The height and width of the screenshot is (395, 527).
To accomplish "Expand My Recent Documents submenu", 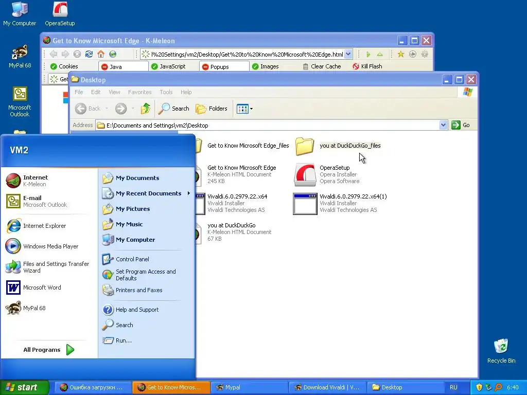I will [x=147, y=193].
